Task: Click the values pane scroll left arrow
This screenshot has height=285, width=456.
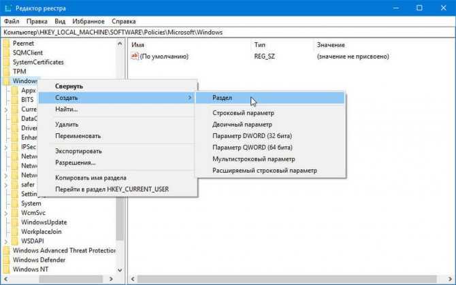Action: (133, 279)
